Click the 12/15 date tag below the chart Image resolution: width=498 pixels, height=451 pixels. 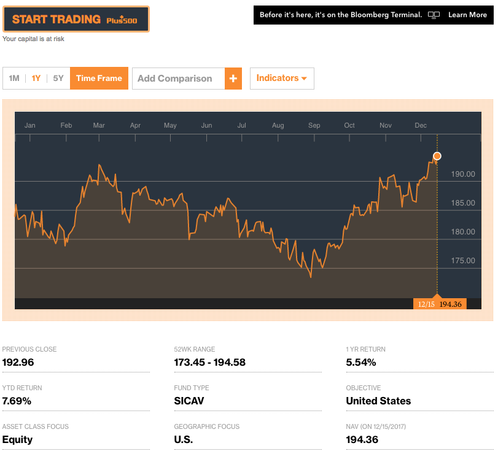pos(426,304)
